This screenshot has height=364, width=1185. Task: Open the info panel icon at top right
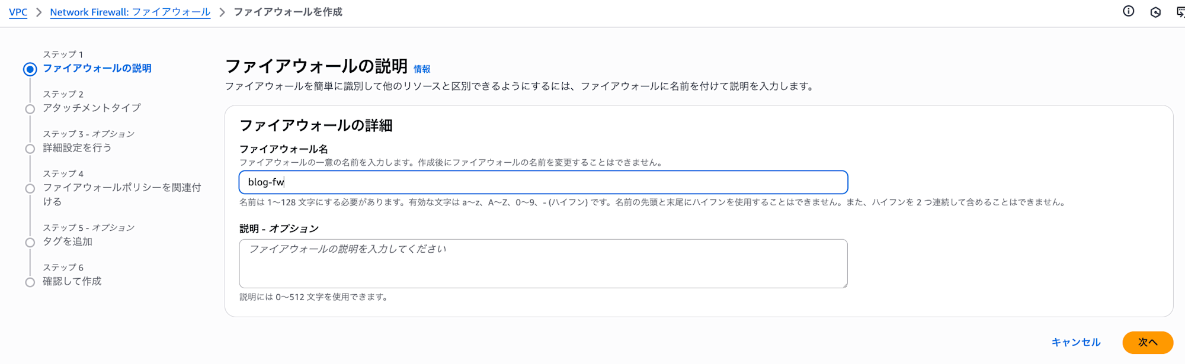click(x=1128, y=11)
